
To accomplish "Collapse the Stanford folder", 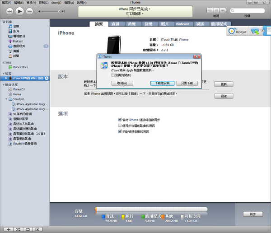I will [6, 99].
